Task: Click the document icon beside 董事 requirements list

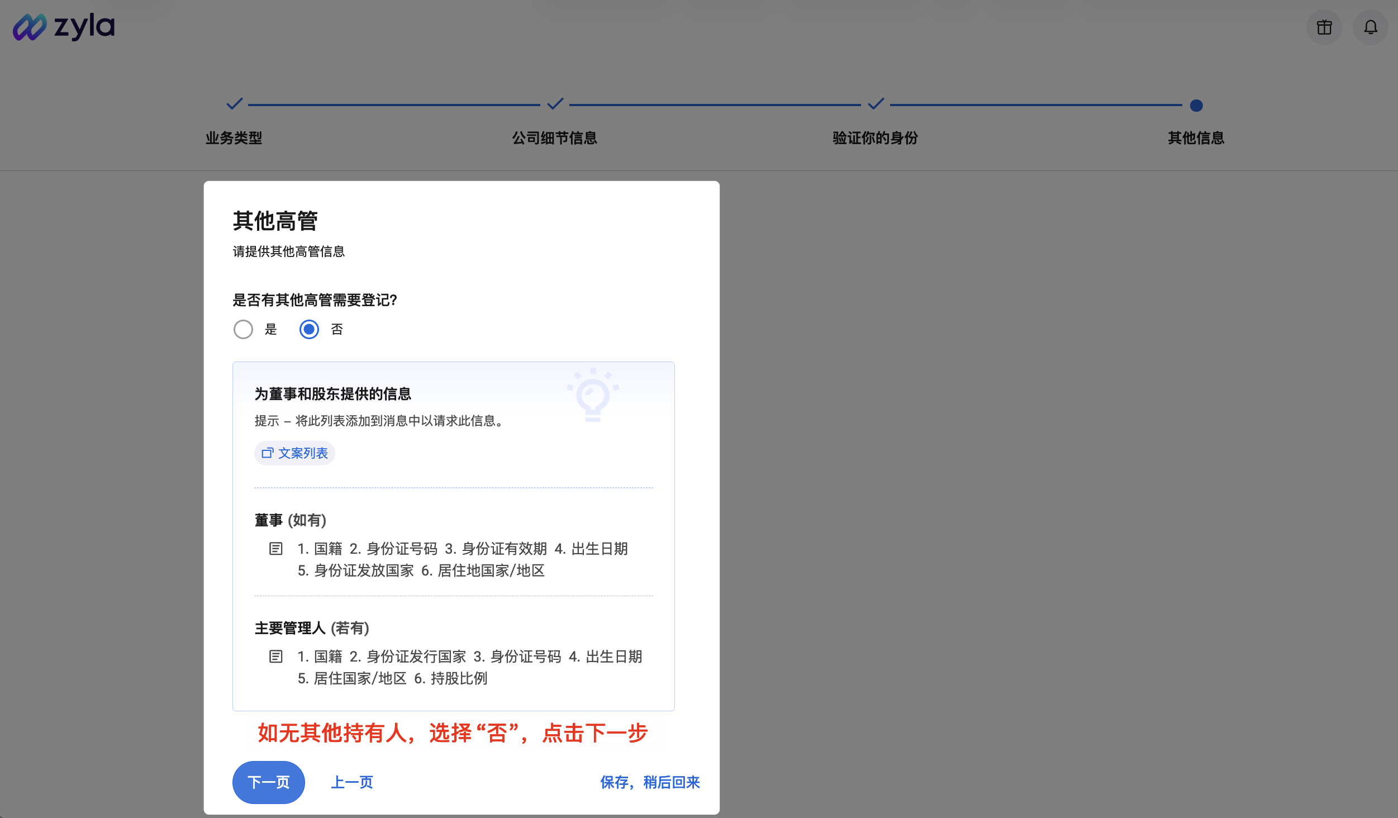Action: tap(275, 549)
